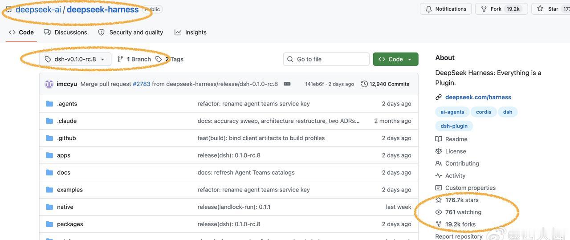Click folder icon beside .github
Viewport: 570px width, 240px height.
49,138
